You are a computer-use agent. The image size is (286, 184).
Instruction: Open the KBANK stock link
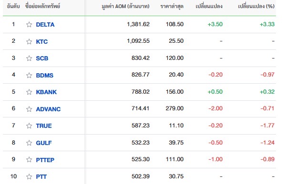click(x=46, y=92)
